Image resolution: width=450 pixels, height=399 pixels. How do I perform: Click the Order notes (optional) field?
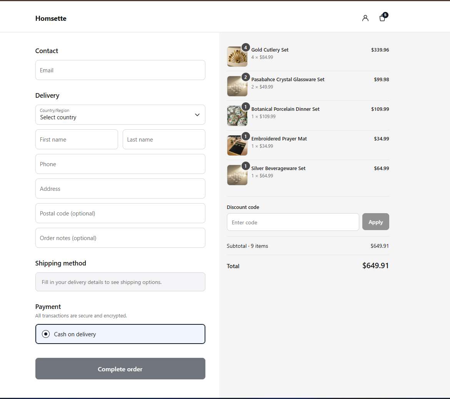click(x=120, y=238)
